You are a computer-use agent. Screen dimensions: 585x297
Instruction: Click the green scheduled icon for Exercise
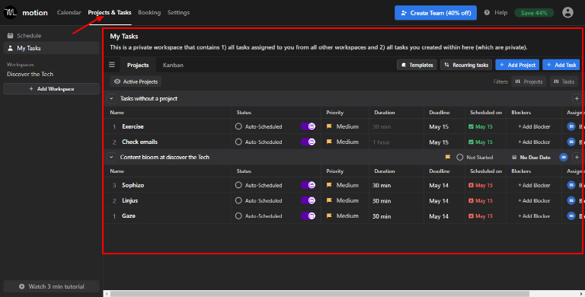pos(471,126)
